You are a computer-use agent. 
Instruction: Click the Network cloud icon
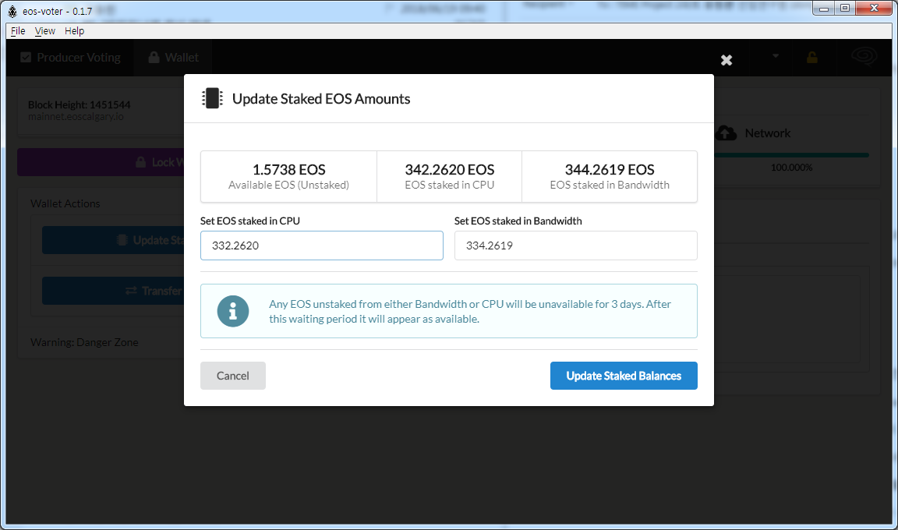727,132
